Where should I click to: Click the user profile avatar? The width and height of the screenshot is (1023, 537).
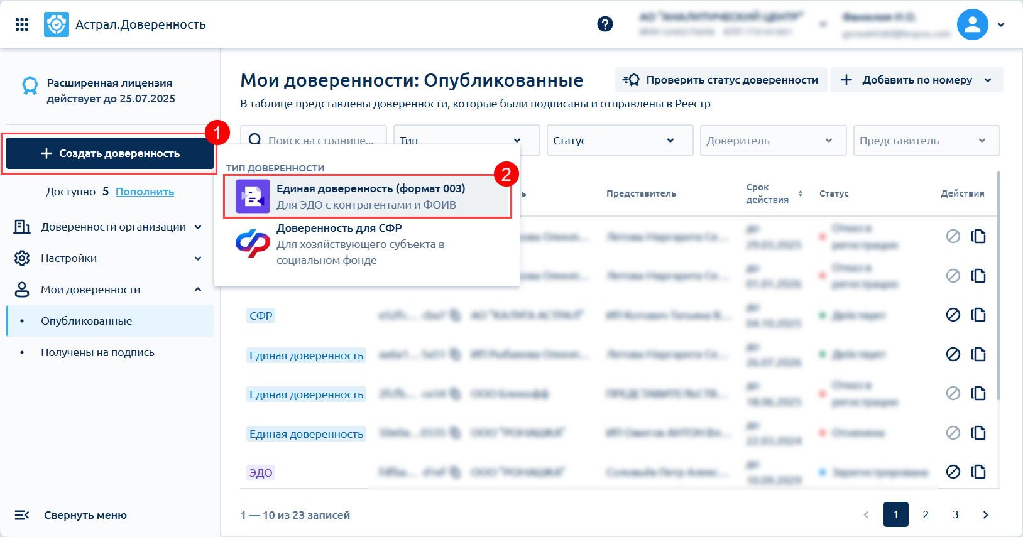click(973, 24)
